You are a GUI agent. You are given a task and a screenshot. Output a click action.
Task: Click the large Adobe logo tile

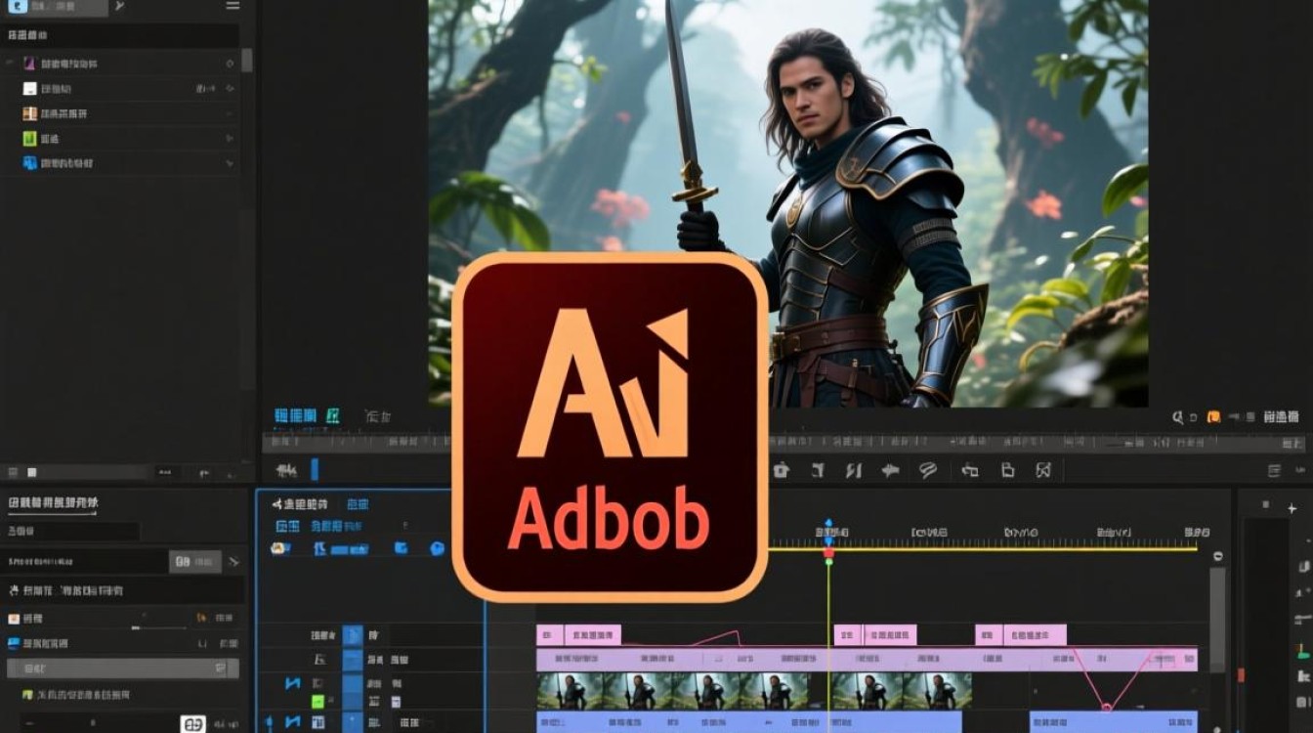pos(610,427)
